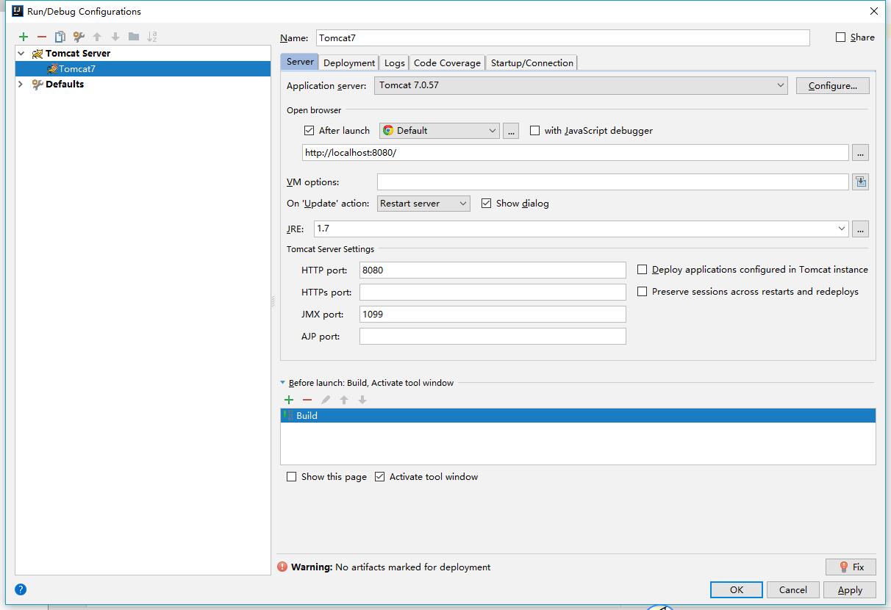Click AJP port input field
The height and width of the screenshot is (610, 891).
(493, 337)
